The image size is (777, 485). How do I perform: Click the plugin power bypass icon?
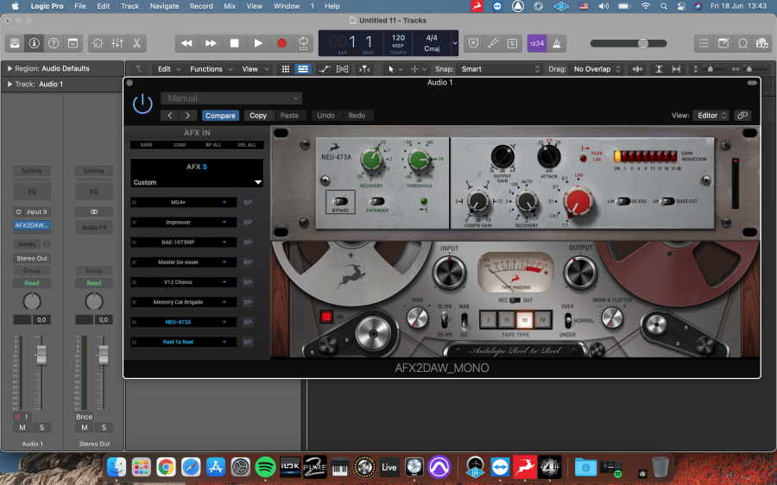click(142, 104)
